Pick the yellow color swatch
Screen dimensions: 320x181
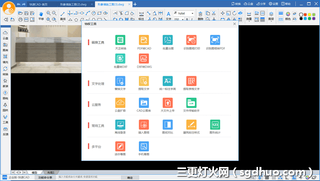coord(309,15)
